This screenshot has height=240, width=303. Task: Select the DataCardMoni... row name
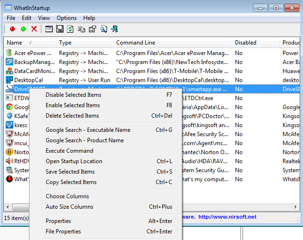pos(35,71)
